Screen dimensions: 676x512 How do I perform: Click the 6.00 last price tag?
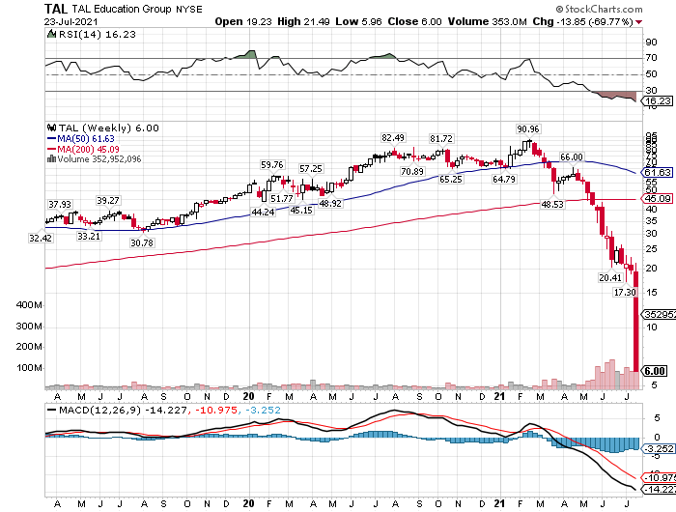(655, 371)
